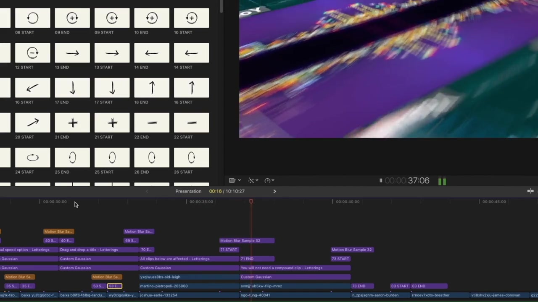This screenshot has height=302, width=538.
Task: Select 'Drag and drop a title' clip
Action: click(x=99, y=250)
